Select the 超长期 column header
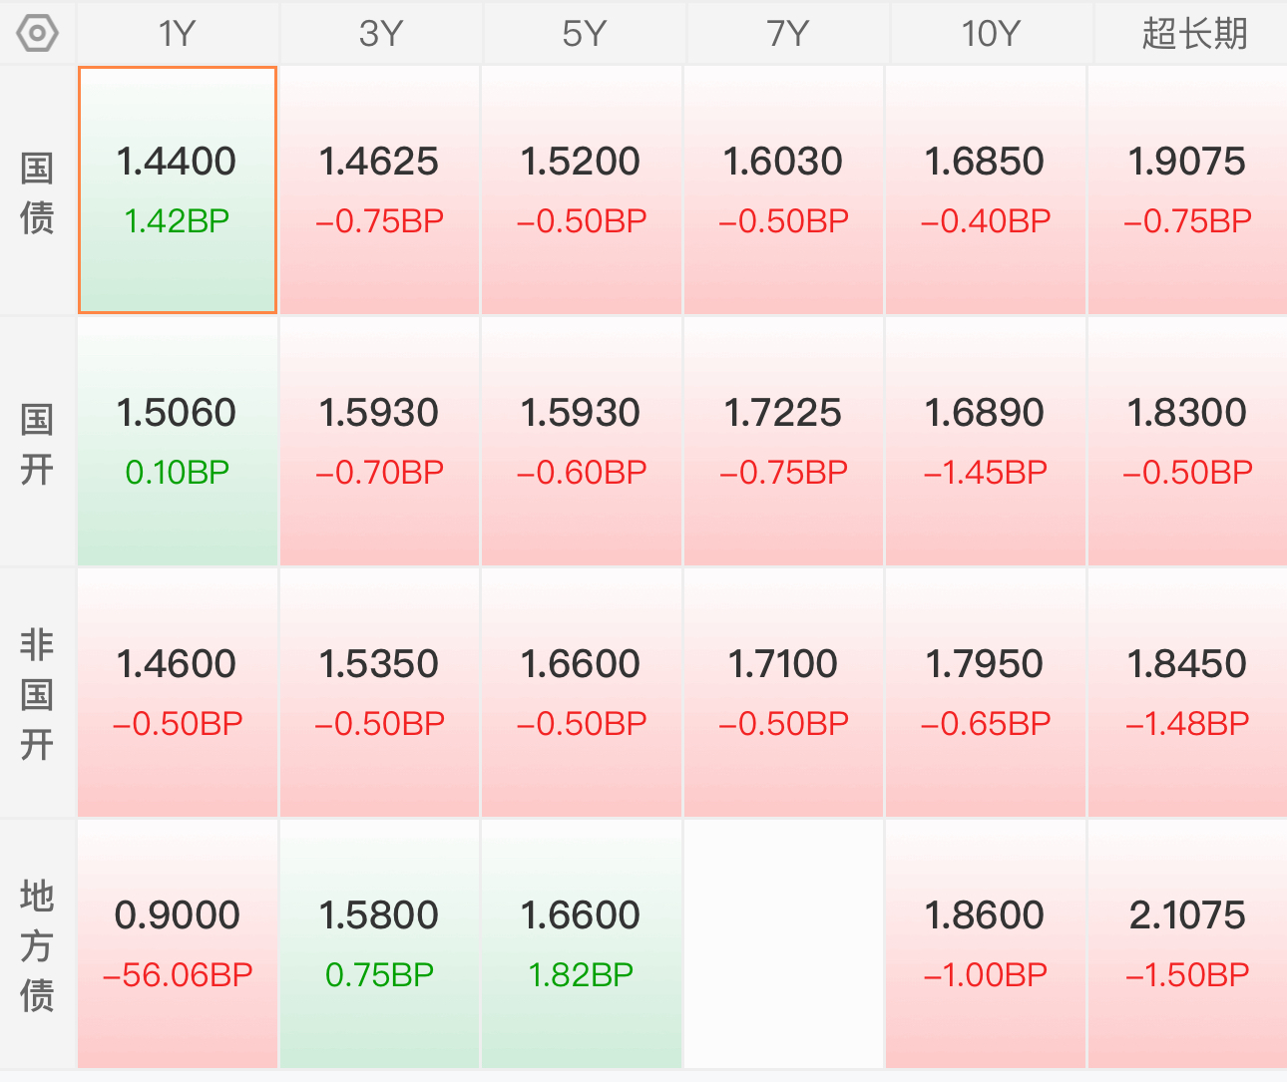Image resolution: width=1287 pixels, height=1082 pixels. pyautogui.click(x=1192, y=33)
